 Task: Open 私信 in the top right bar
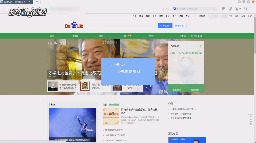[x=243, y=16]
